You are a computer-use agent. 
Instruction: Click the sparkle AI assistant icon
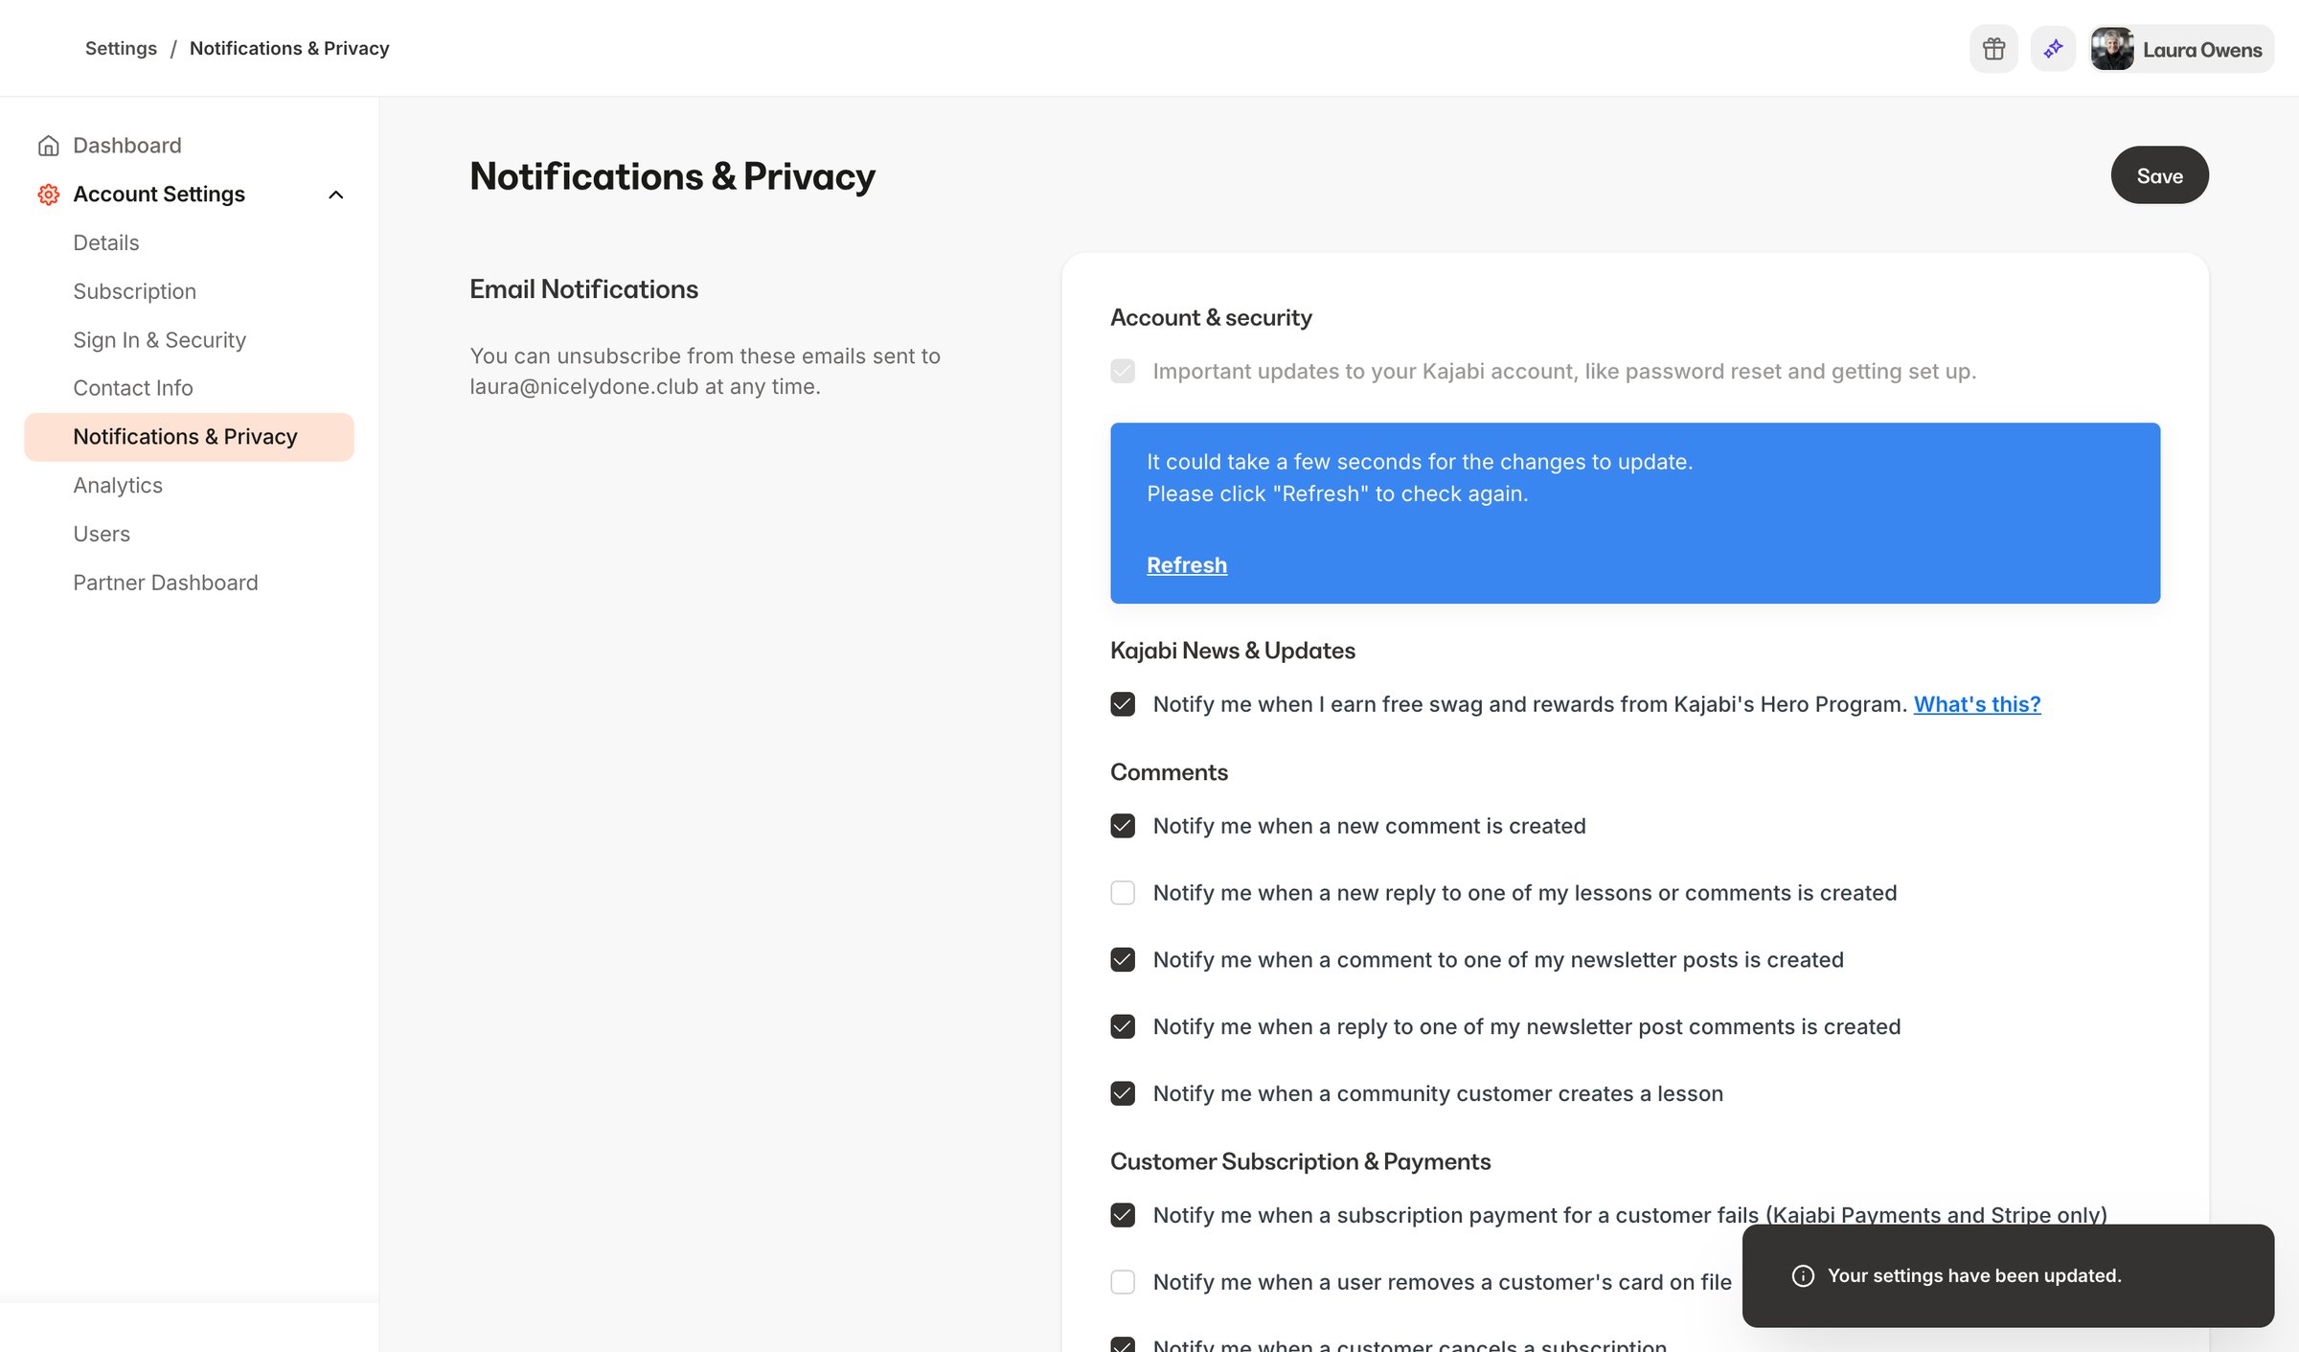pyautogui.click(x=2053, y=49)
